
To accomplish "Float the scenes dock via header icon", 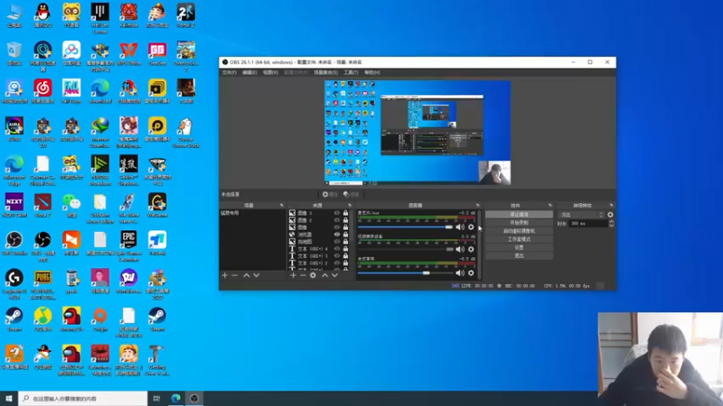I will coord(282,206).
